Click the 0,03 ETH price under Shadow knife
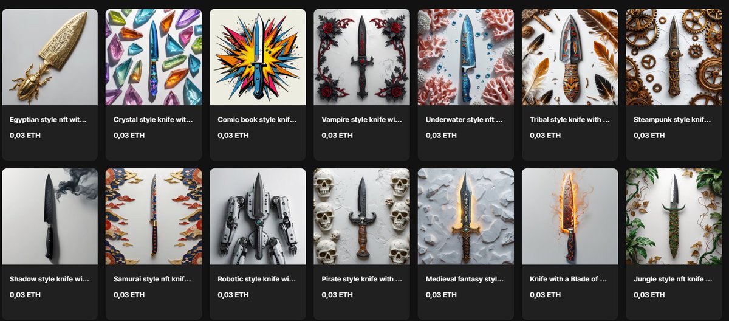 coord(26,295)
